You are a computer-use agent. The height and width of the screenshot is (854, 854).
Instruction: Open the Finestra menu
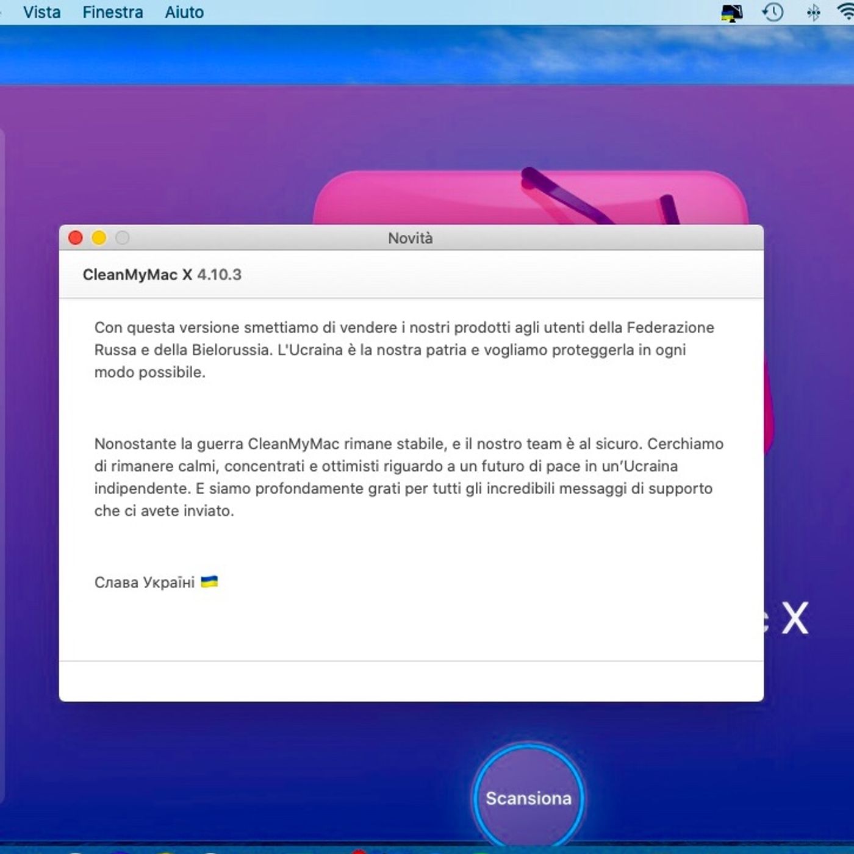coord(113,12)
